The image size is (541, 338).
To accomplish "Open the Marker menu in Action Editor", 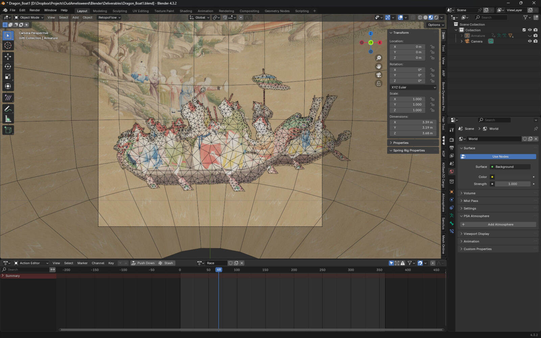I will coord(83,263).
